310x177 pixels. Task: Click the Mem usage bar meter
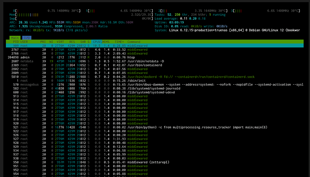tap(81, 15)
